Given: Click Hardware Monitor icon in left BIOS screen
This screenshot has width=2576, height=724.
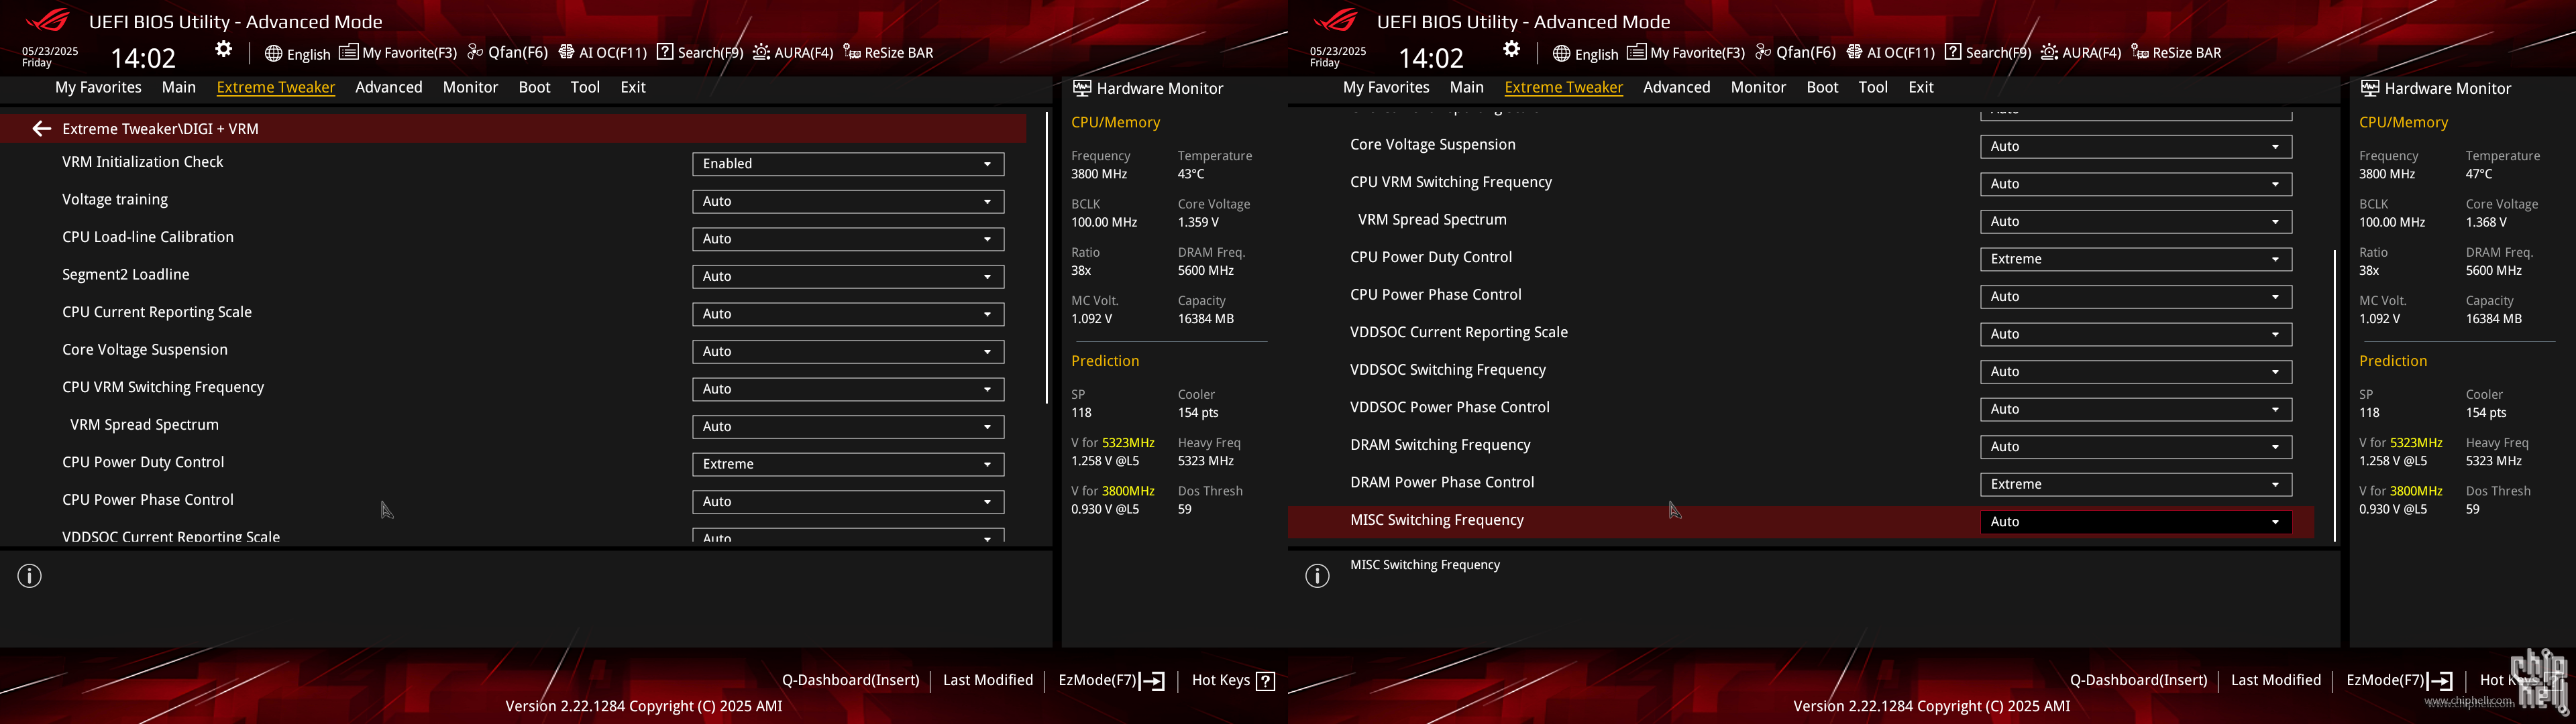Looking at the screenshot, I should tap(1082, 88).
